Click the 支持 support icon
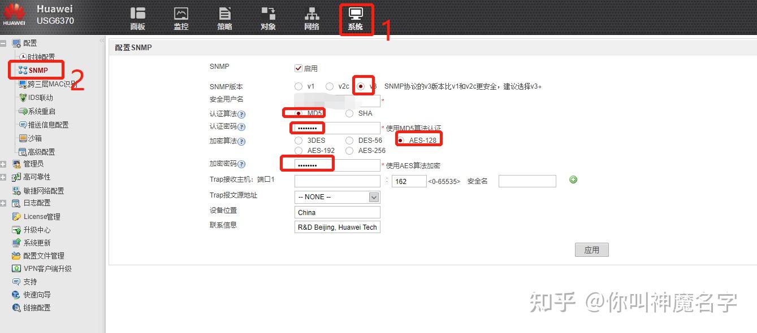This screenshot has width=757, height=333. tap(16, 282)
